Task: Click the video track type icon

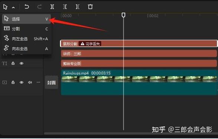Action: click(4, 83)
